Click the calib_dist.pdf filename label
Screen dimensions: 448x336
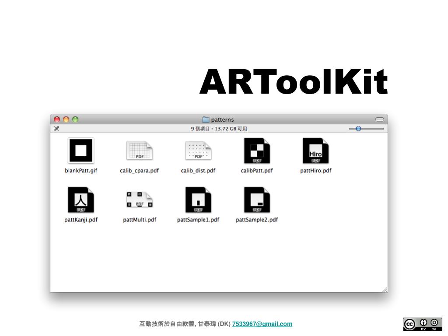(x=198, y=171)
